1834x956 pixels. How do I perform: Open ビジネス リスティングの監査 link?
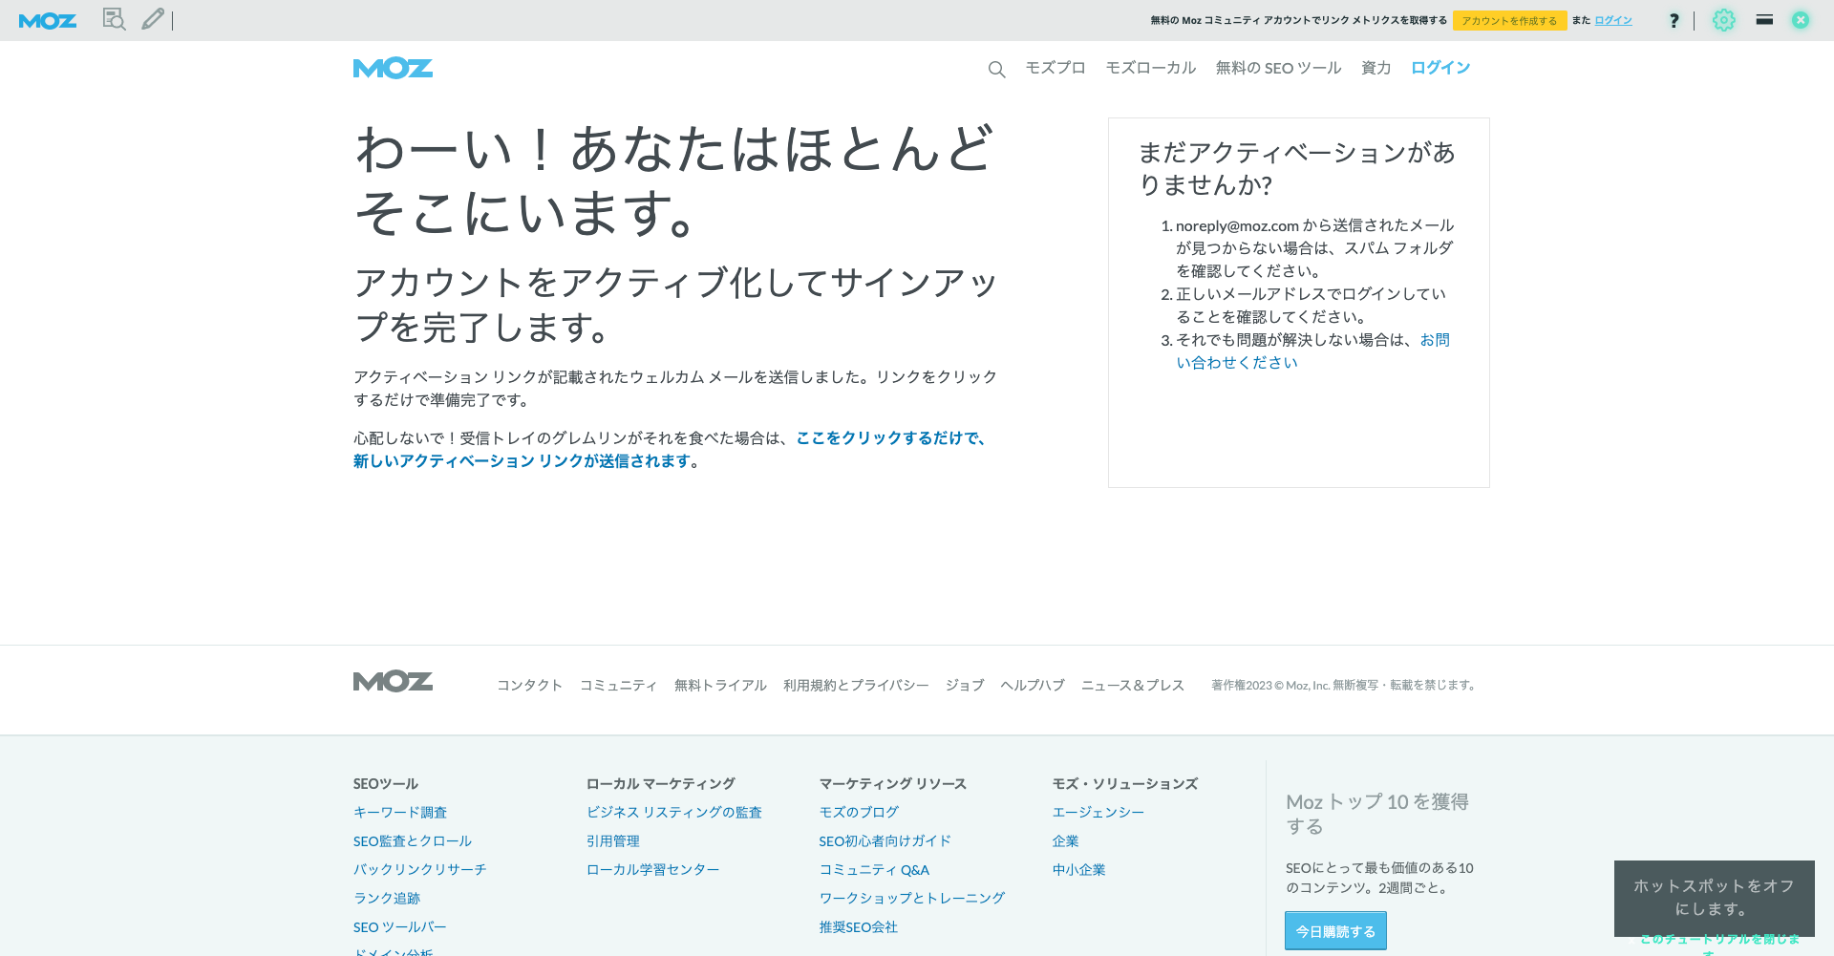coord(674,813)
